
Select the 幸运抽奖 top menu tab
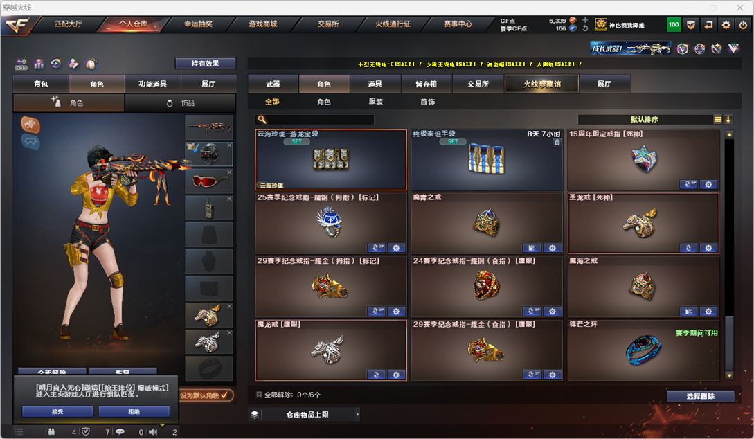click(198, 24)
